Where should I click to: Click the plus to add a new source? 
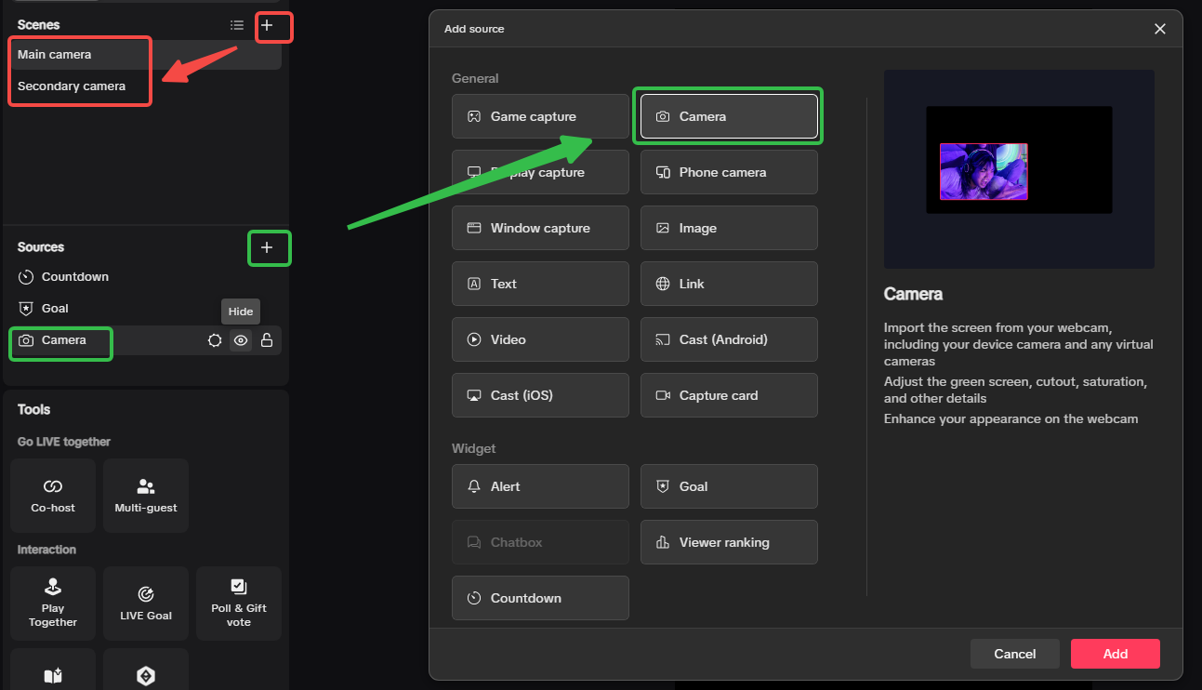point(269,248)
